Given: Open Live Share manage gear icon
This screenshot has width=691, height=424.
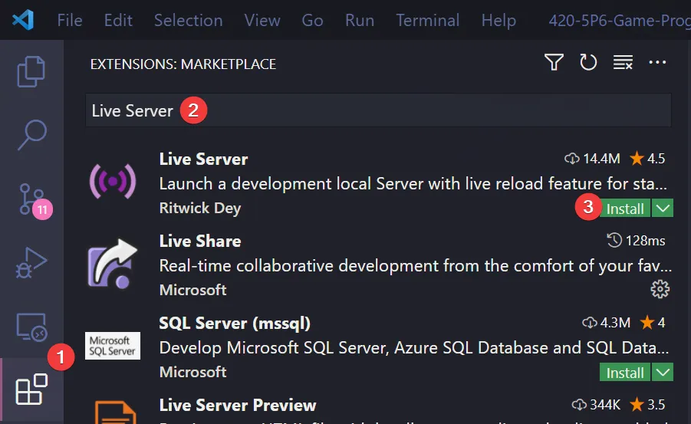Looking at the screenshot, I should (660, 289).
